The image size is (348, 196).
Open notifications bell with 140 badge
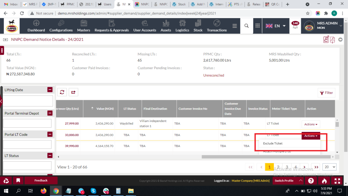(x=295, y=25)
